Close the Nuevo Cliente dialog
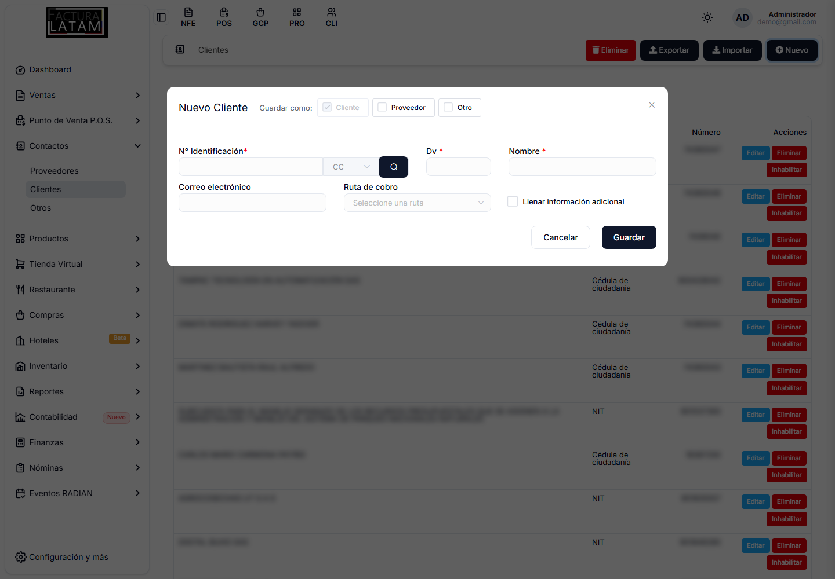Image resolution: width=835 pixels, height=579 pixels. [652, 105]
